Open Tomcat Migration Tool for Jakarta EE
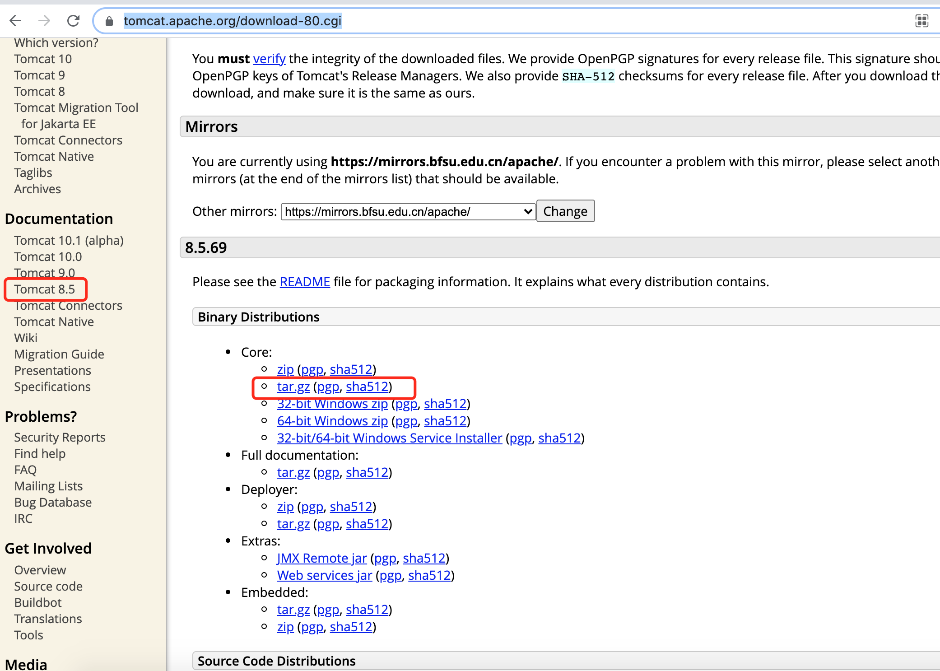The height and width of the screenshot is (671, 940). pyautogui.click(x=76, y=116)
